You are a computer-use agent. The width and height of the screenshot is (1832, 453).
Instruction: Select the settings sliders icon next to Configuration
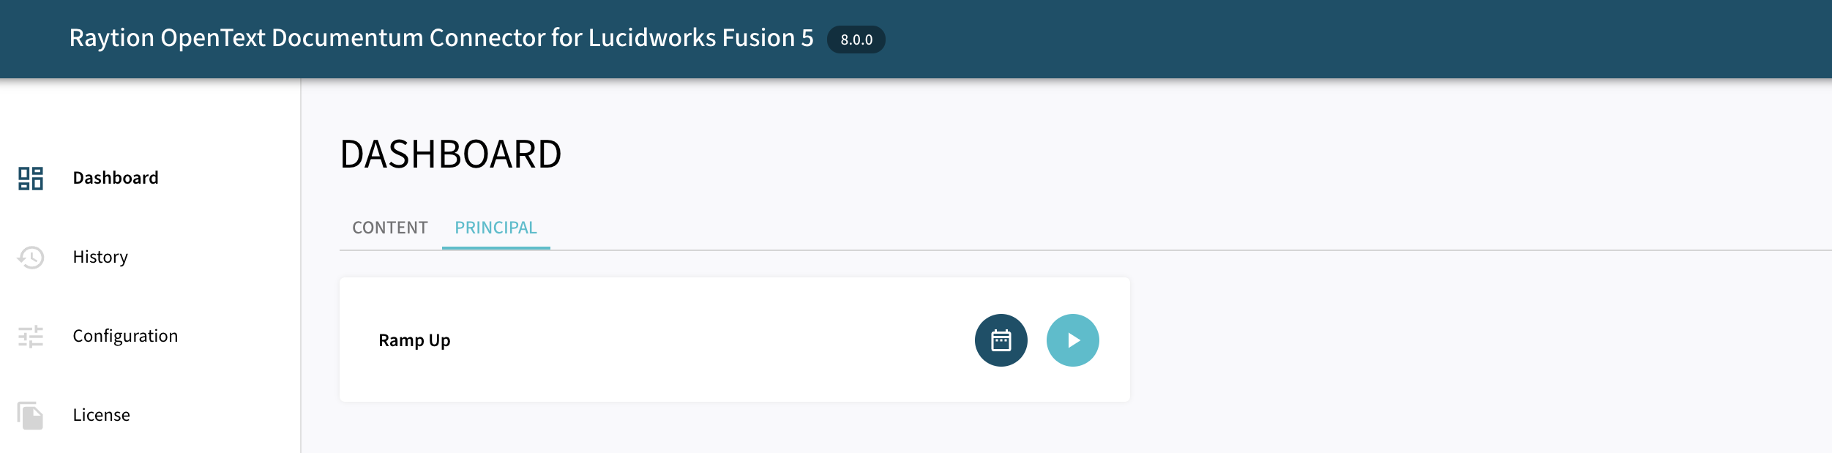point(30,336)
